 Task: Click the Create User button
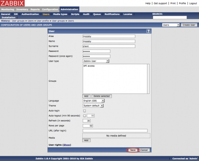point(189,25)
